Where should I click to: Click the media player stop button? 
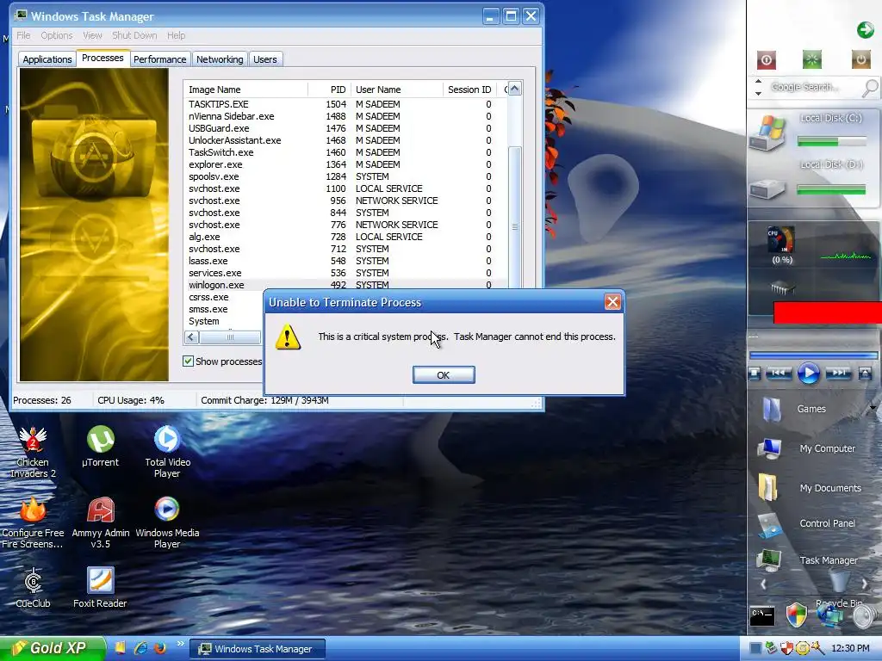tap(755, 374)
